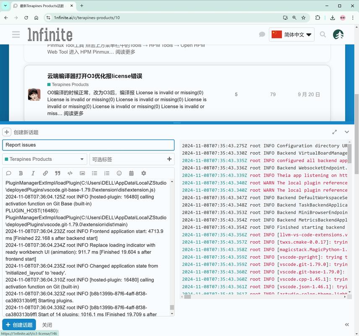Click the reply count 5 on topic
359x336 pixels.
point(236,94)
